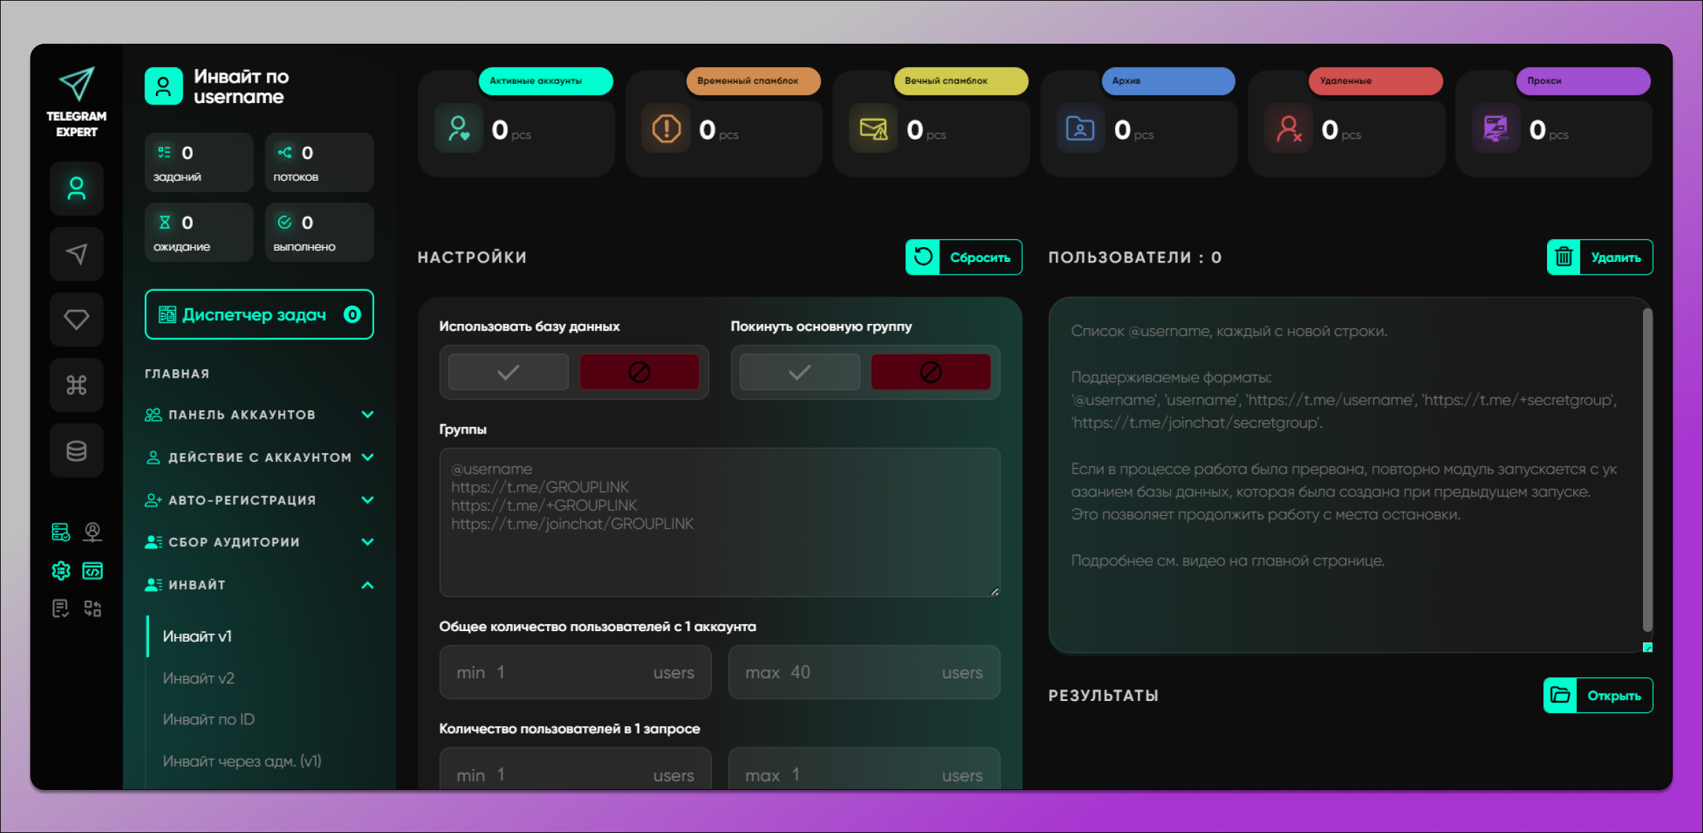
Task: Collapse the 'Инвайт' section
Action: click(259, 585)
